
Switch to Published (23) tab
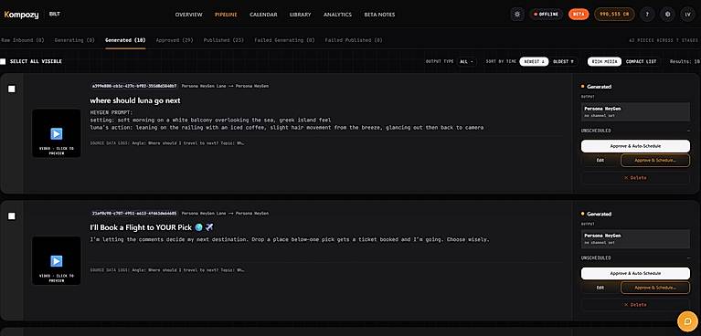pos(224,40)
